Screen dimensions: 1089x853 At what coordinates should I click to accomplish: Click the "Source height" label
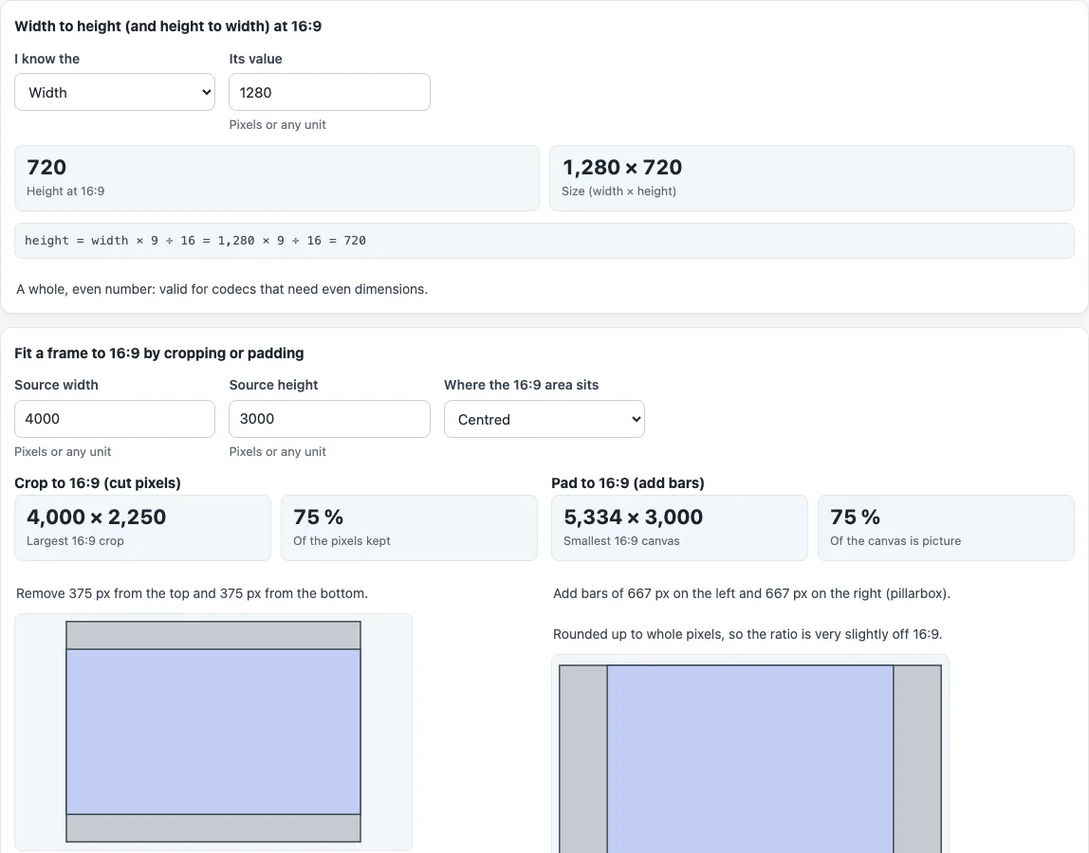click(273, 385)
